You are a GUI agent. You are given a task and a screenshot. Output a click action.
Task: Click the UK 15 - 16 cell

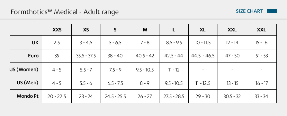[262, 43]
